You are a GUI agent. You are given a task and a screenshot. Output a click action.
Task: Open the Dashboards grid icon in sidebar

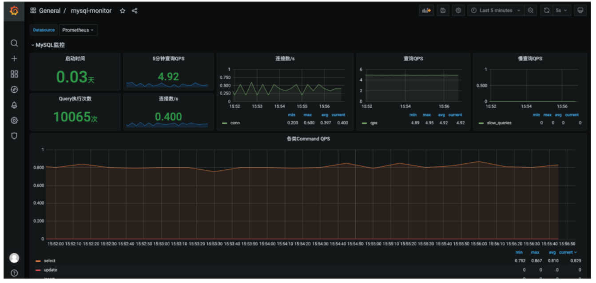click(x=14, y=74)
